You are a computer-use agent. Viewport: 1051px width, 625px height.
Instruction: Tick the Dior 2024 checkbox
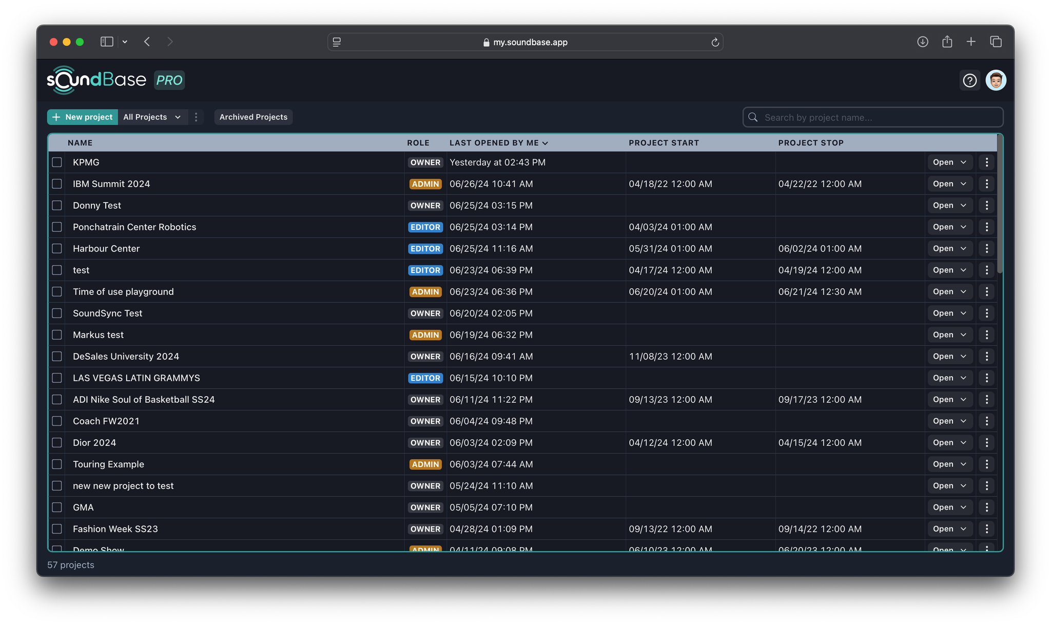[57, 442]
